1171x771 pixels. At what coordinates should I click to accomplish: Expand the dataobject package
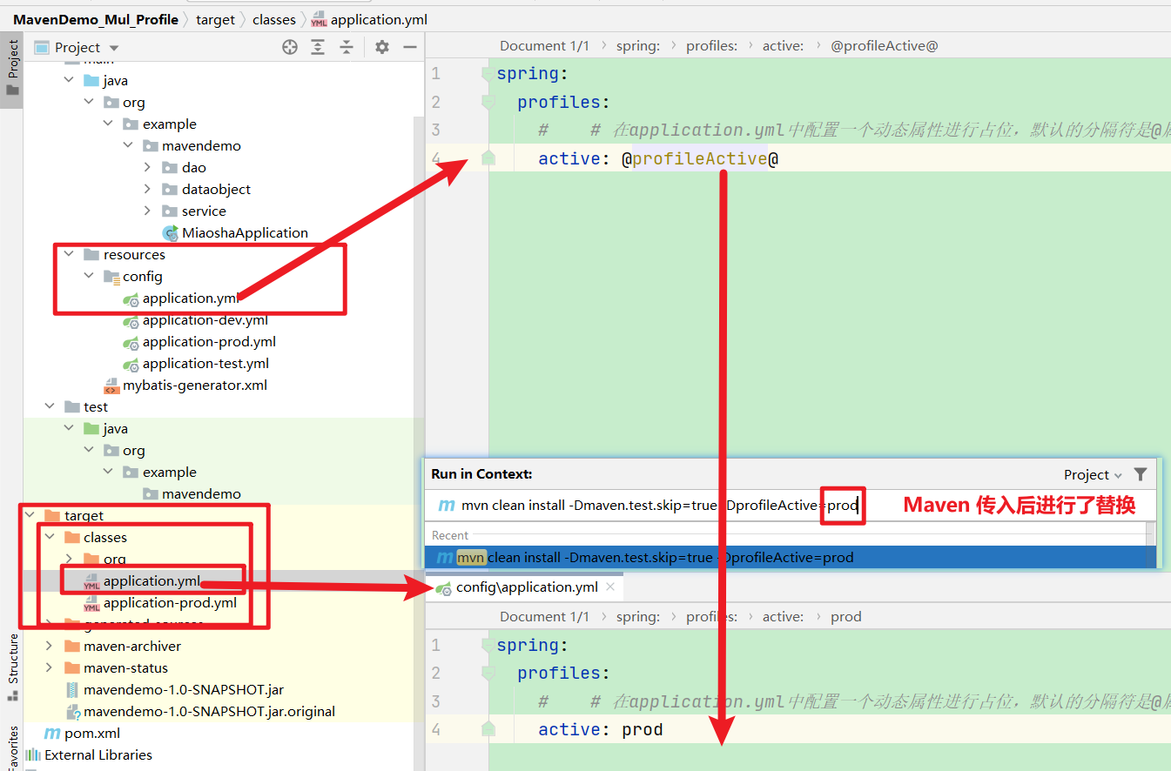click(x=147, y=189)
